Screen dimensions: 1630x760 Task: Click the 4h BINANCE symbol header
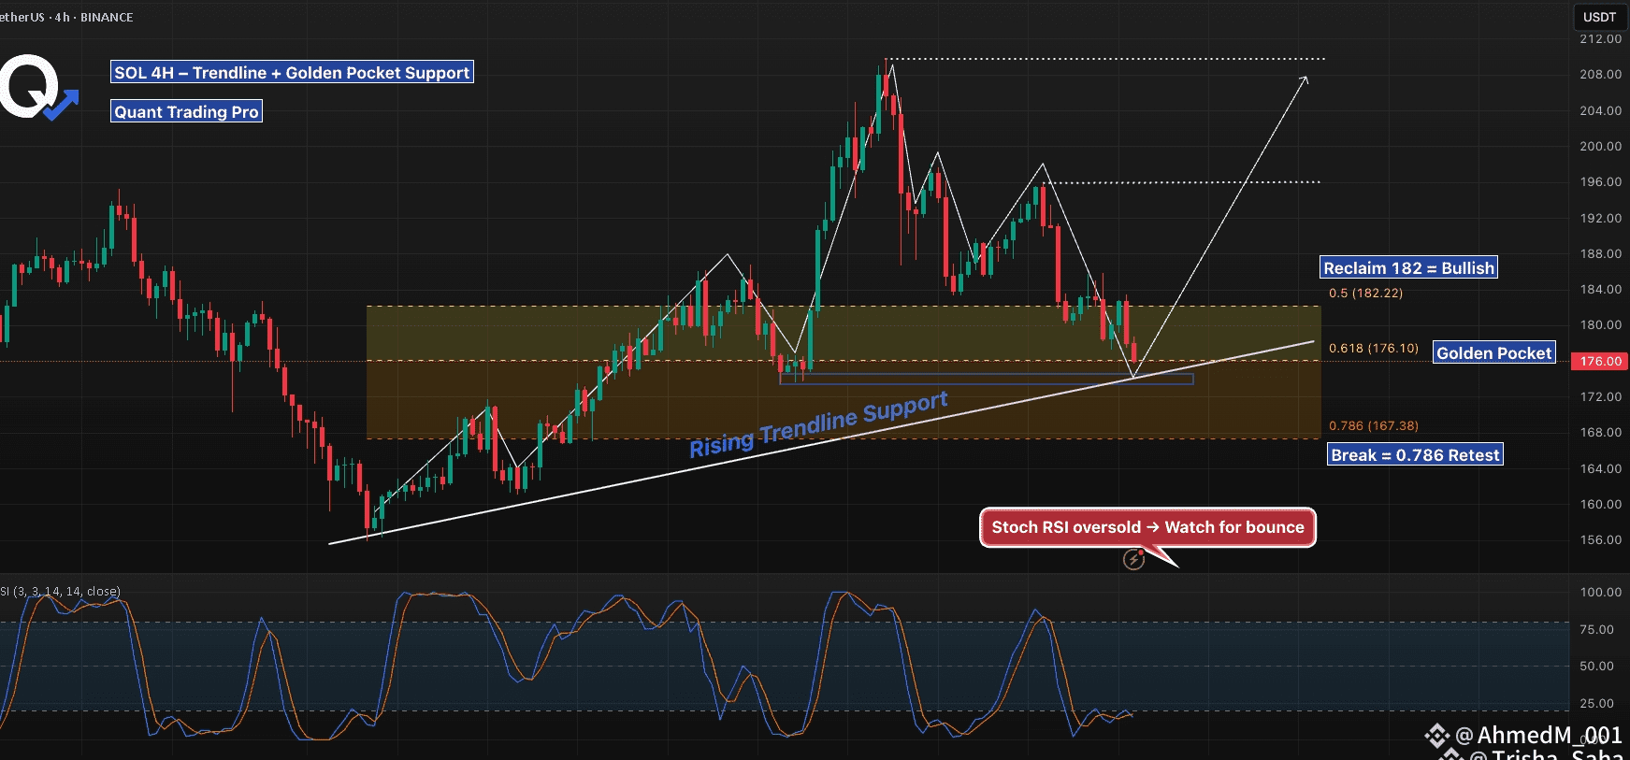click(66, 17)
